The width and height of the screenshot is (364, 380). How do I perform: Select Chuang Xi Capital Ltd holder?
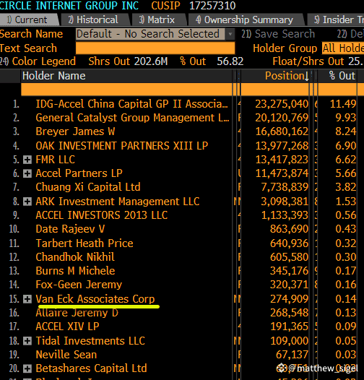88,187
